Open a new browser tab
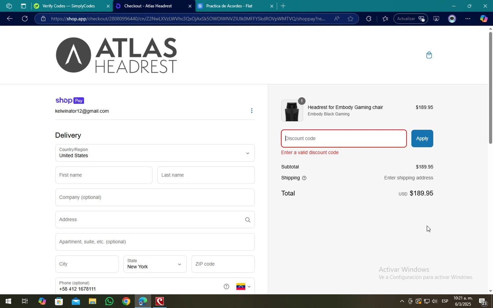The width and height of the screenshot is (493, 308). (283, 6)
